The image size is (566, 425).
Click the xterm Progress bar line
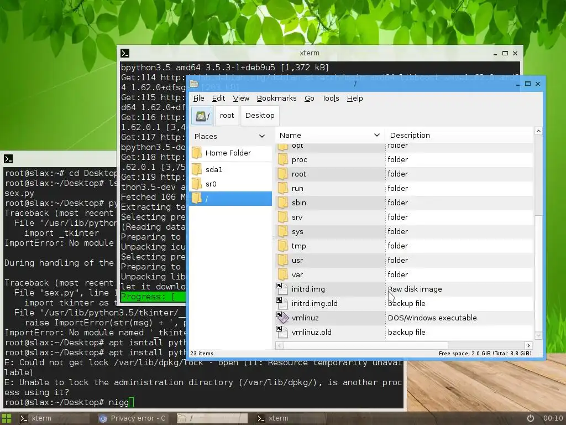tap(153, 297)
